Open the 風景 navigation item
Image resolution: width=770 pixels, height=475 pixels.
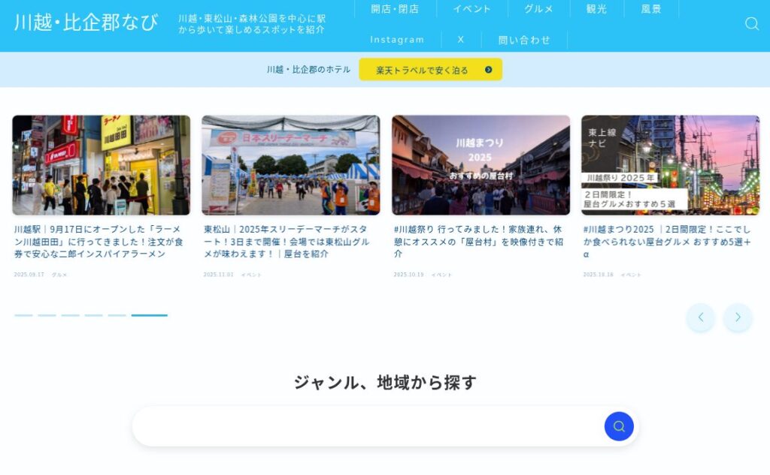coord(651,9)
